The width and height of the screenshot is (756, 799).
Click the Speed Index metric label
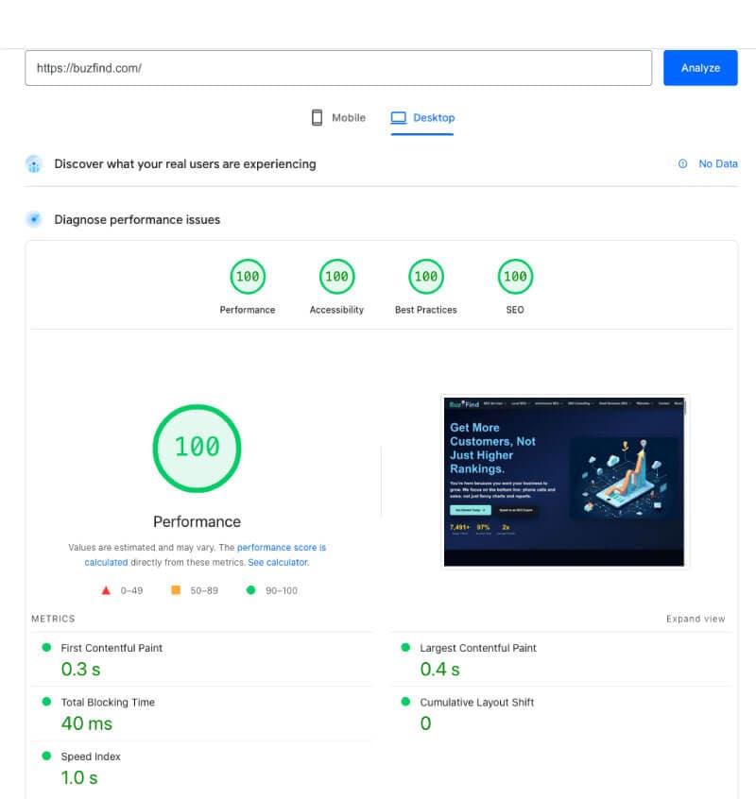coord(91,756)
